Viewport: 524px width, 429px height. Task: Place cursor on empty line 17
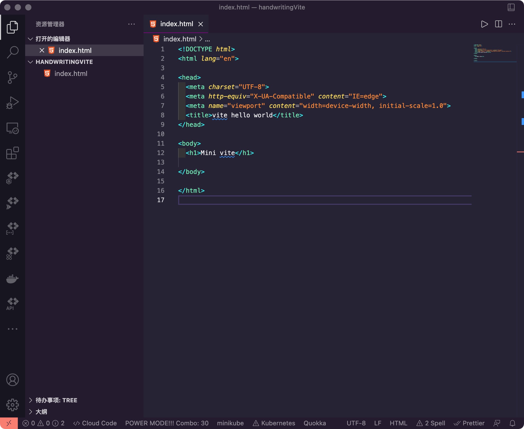[325, 200]
